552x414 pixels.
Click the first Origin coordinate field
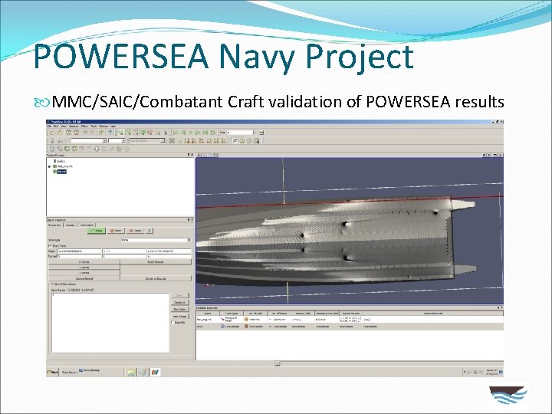[79, 251]
